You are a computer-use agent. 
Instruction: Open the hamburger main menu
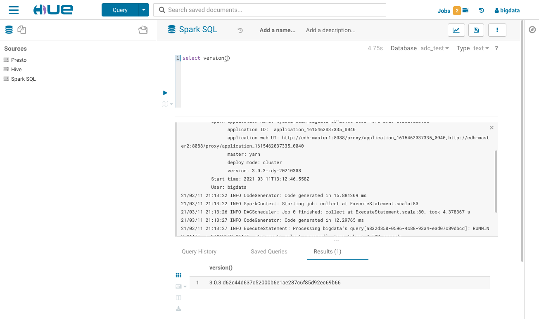pyautogui.click(x=14, y=10)
